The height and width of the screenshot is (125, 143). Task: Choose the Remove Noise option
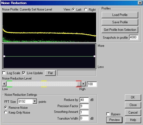tap(6, 107)
